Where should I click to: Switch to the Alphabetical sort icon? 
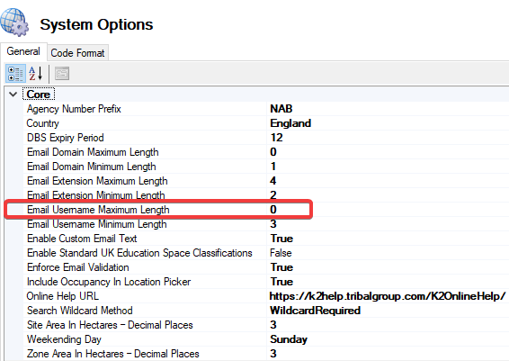pos(36,74)
